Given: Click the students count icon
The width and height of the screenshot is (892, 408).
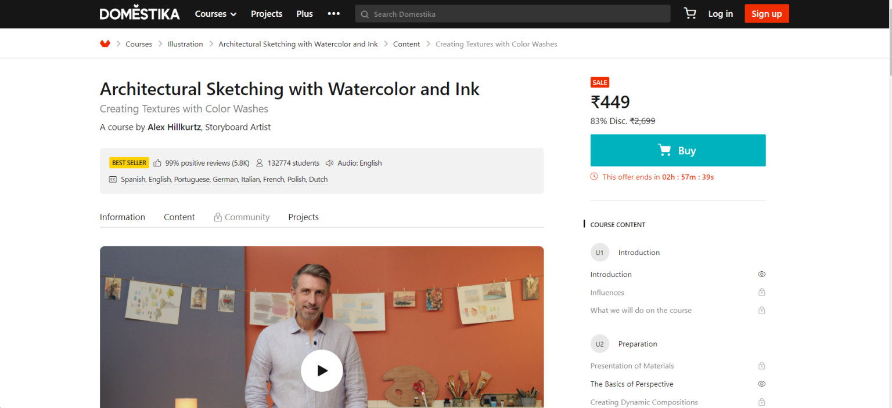Looking at the screenshot, I should [259, 163].
